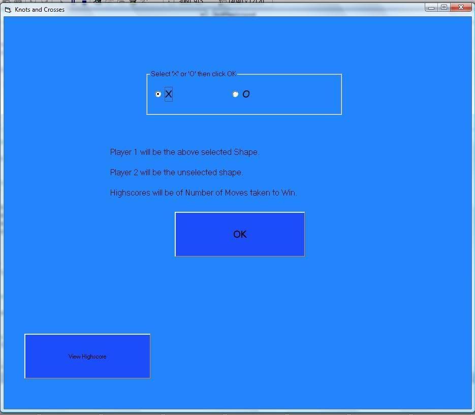
Task: Click the 'Player 1 will be' text line
Action: point(184,152)
